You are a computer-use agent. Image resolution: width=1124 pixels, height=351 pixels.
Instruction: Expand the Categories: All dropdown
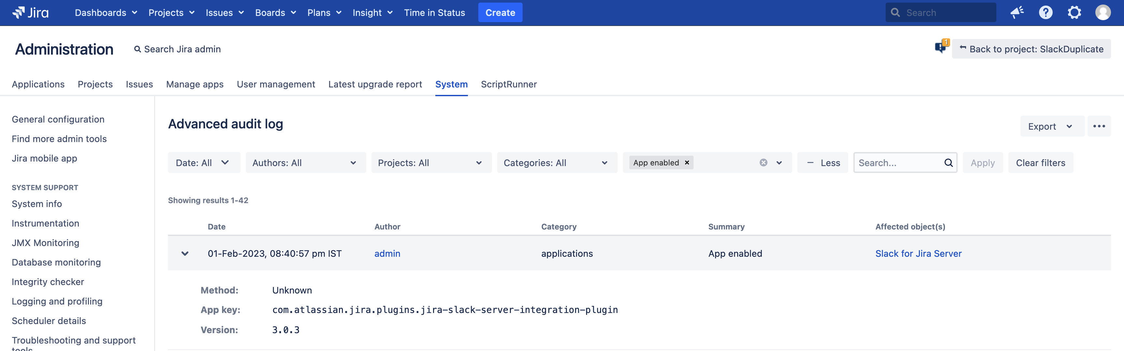tap(556, 163)
